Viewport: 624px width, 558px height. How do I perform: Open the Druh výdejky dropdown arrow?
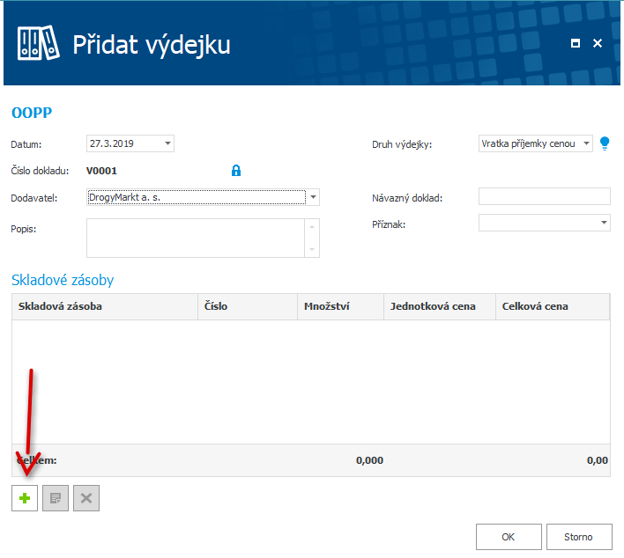(586, 143)
